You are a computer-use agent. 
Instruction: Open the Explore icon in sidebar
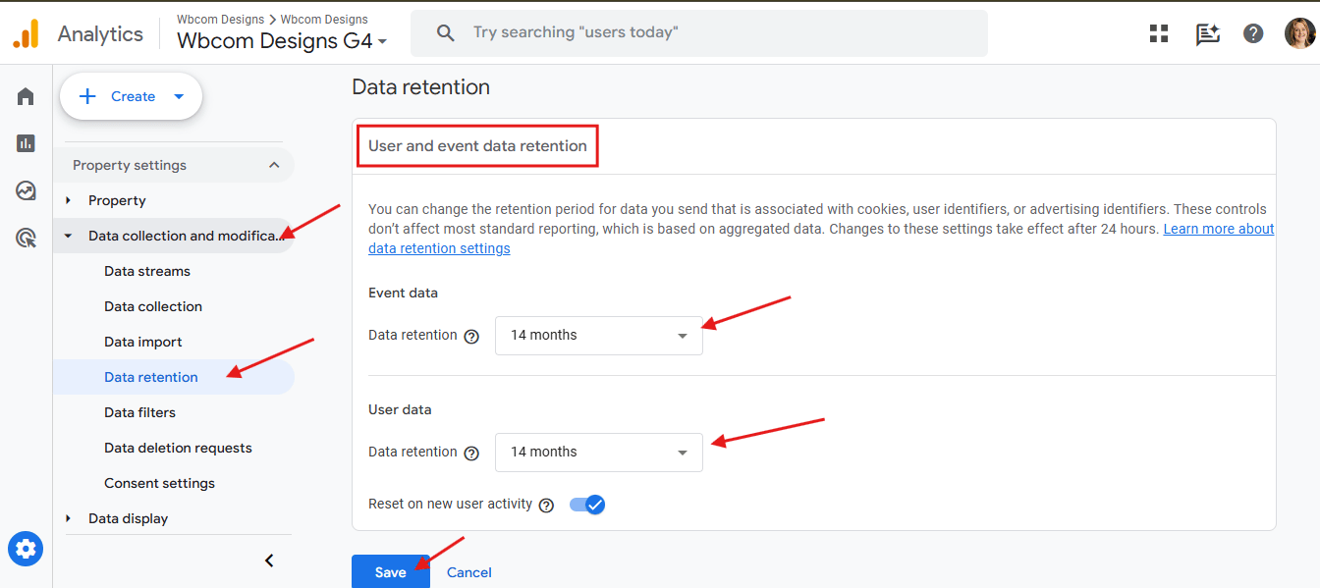pyautogui.click(x=26, y=190)
